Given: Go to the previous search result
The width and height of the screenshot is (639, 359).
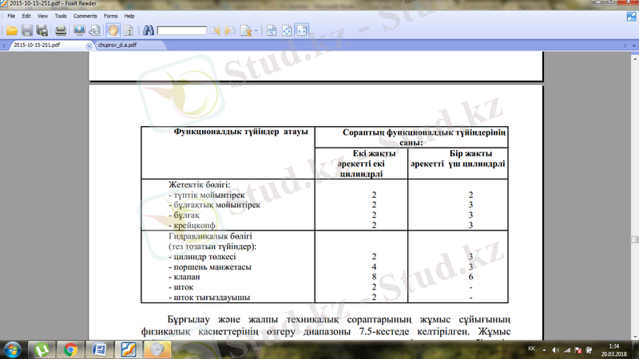Looking at the screenshot, I should click(215, 31).
